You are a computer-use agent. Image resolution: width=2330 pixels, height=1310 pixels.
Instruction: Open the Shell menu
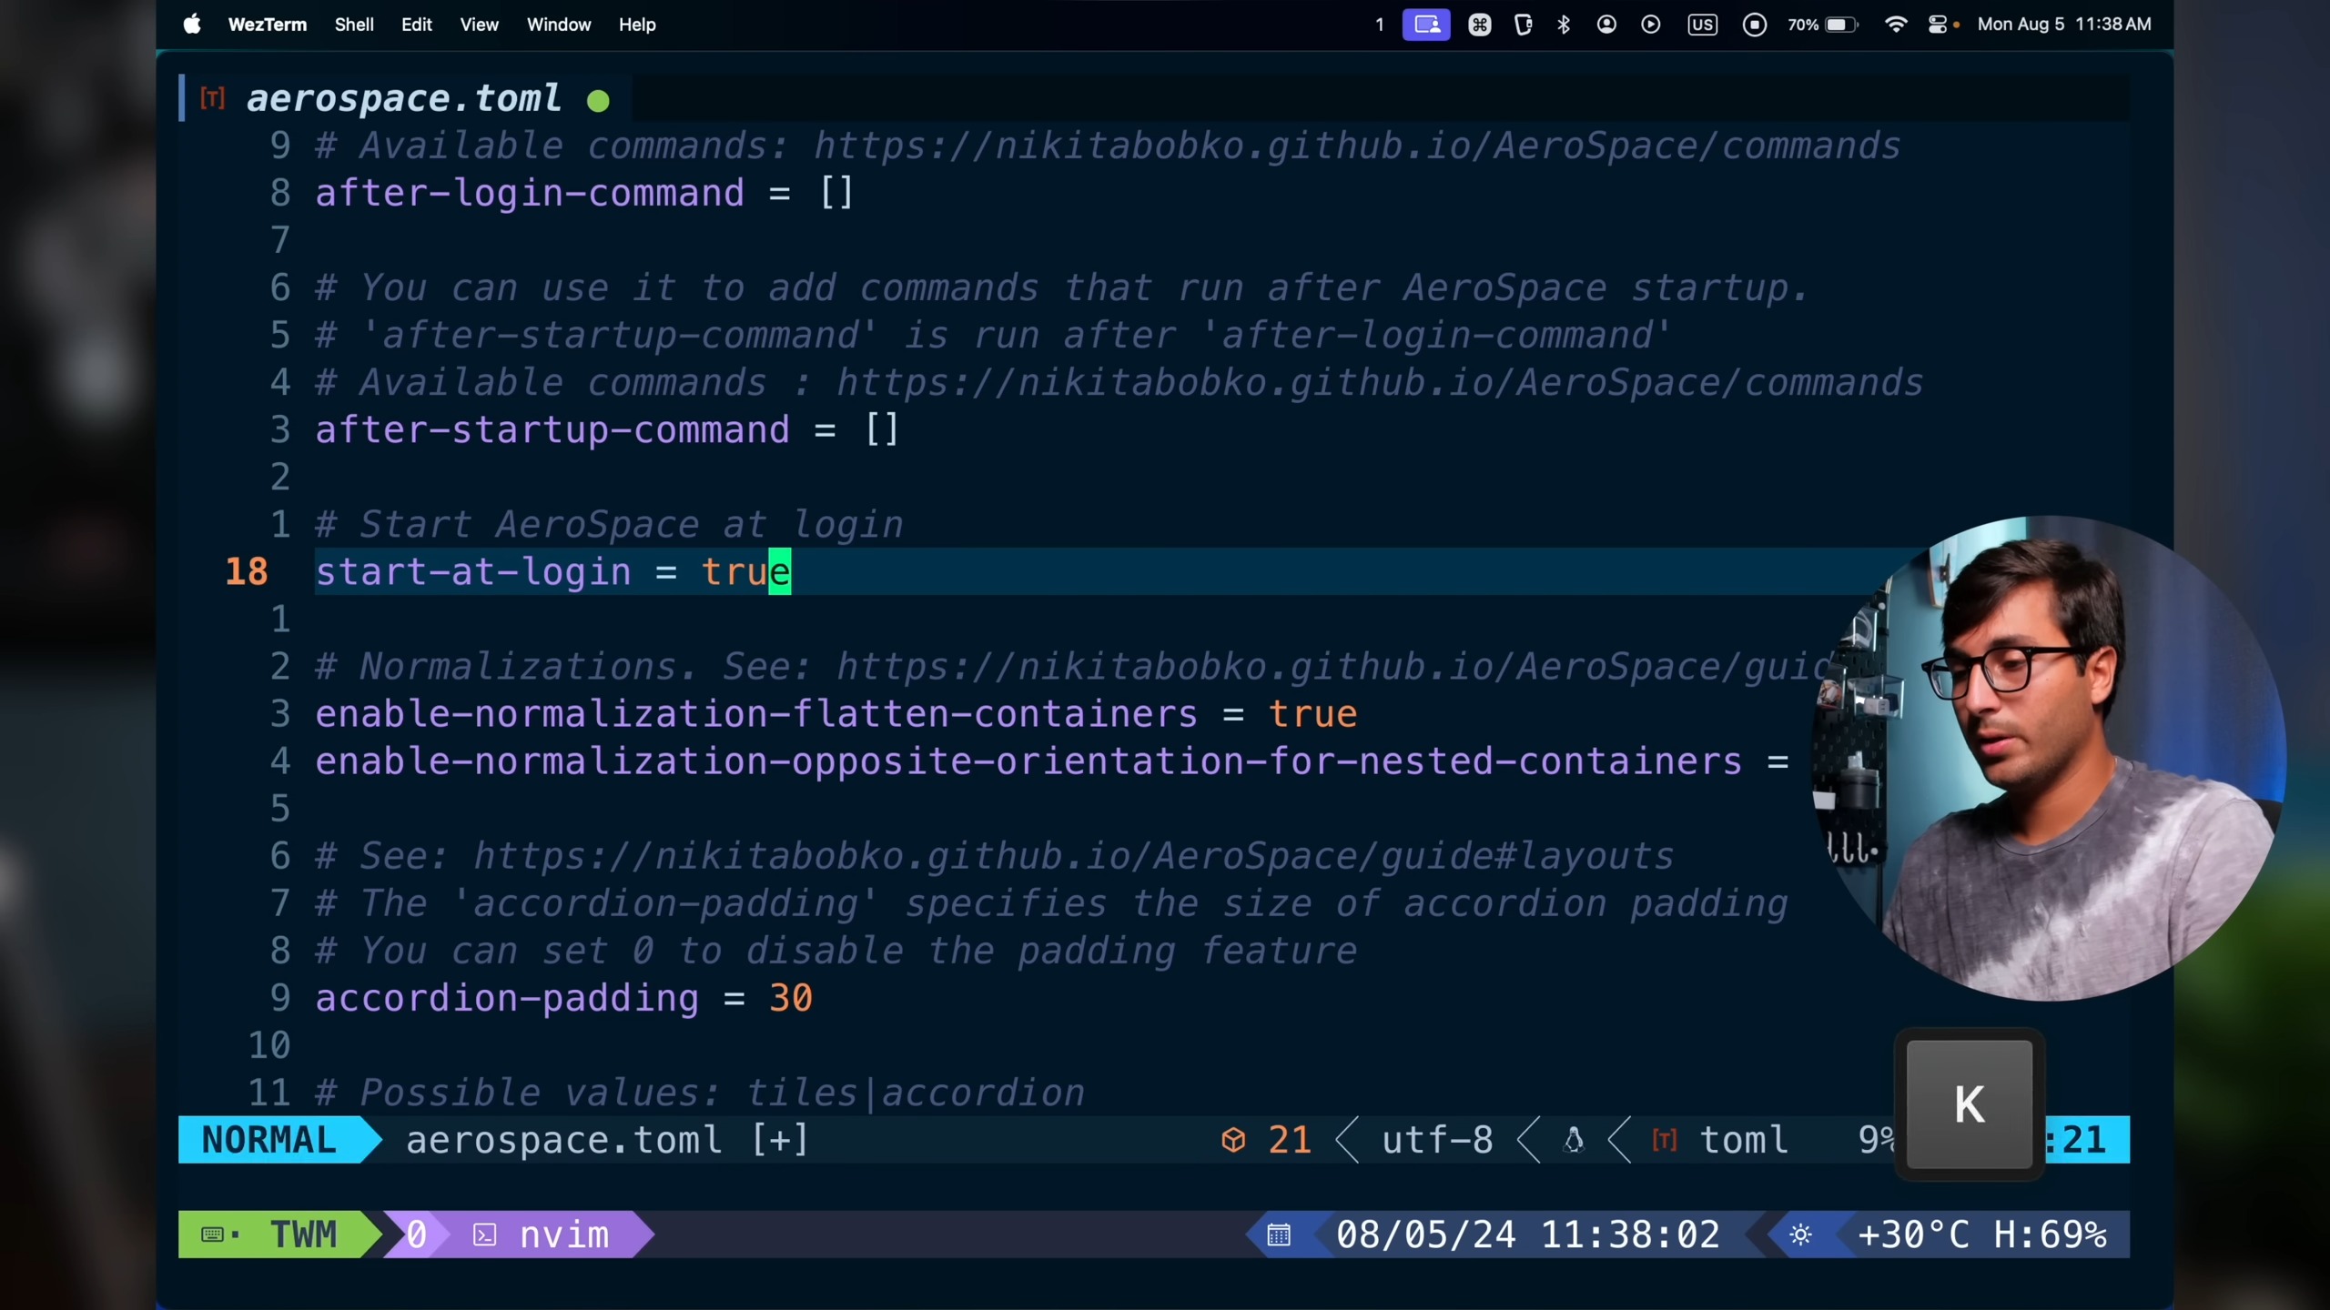(x=353, y=25)
